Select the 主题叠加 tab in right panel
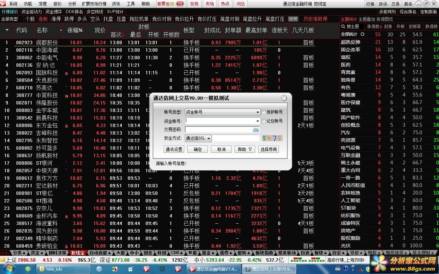The image size is (439, 274). point(367,19)
